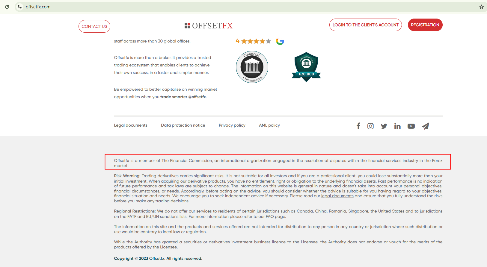The height and width of the screenshot is (267, 487).
Task: Click the four-star rating stars
Action: 256,41
